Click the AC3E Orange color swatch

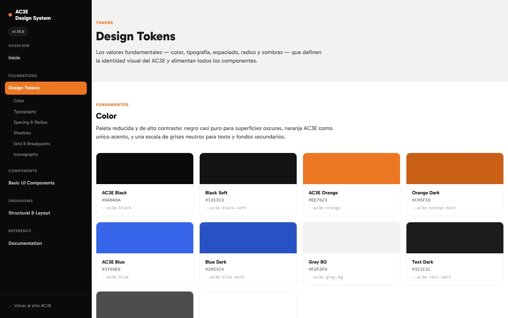[x=351, y=169]
